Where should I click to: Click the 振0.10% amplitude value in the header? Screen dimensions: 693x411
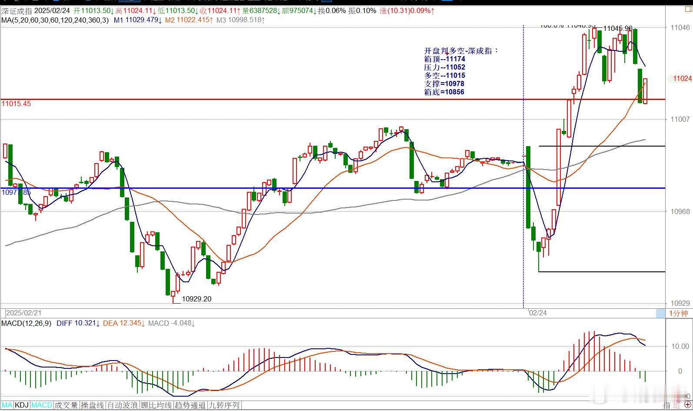click(362, 10)
